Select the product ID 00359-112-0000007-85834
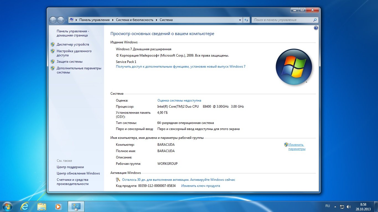This screenshot has width=378, height=212. click(157, 186)
